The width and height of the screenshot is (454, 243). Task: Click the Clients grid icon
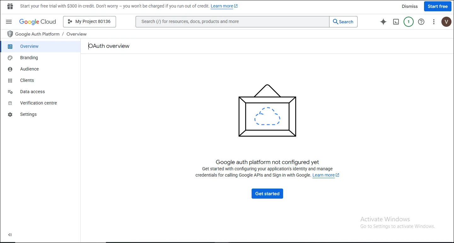click(x=10, y=81)
